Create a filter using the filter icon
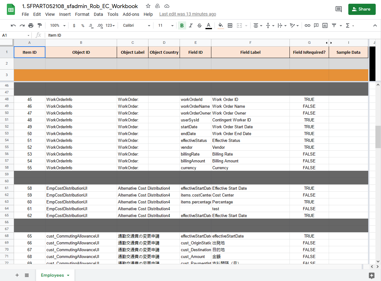381x281 pixels. point(335,25)
